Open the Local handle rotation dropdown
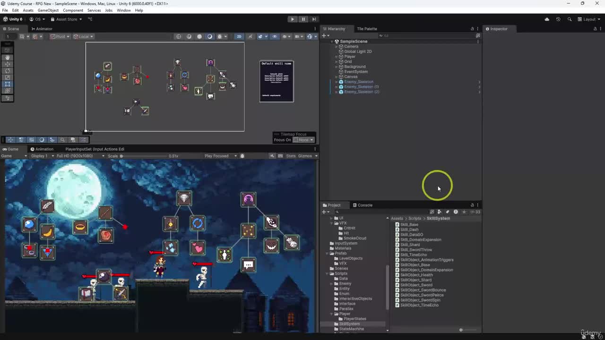Screen dimensions: 605x340 [84, 36]
